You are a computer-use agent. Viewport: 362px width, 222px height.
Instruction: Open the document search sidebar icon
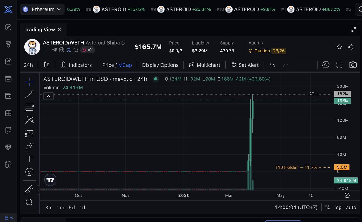[8, 130]
